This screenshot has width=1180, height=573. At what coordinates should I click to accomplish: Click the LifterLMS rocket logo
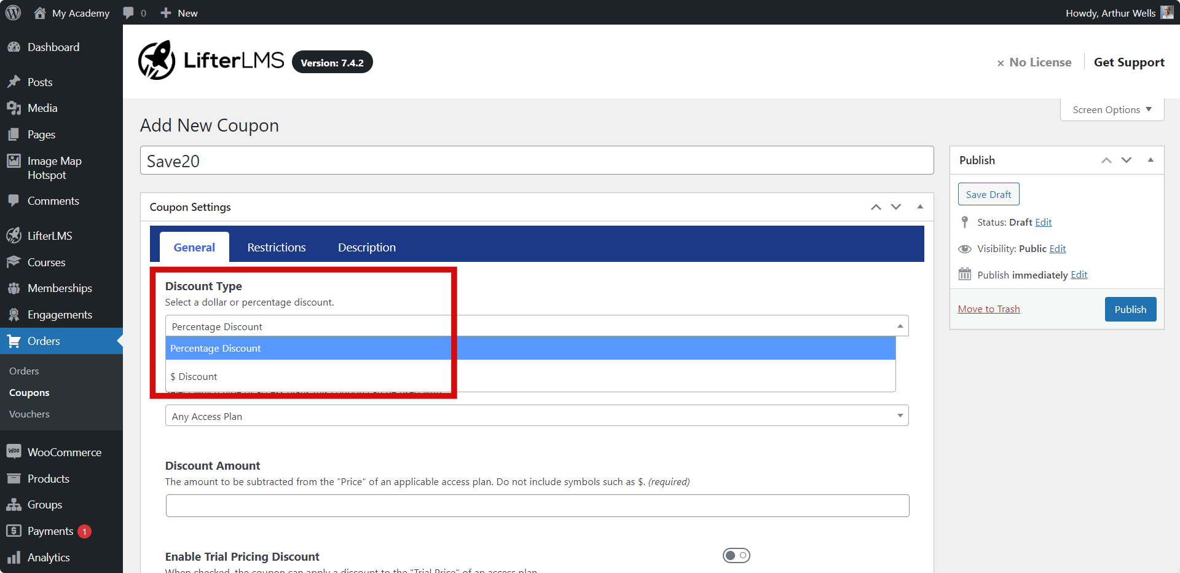pos(157,61)
